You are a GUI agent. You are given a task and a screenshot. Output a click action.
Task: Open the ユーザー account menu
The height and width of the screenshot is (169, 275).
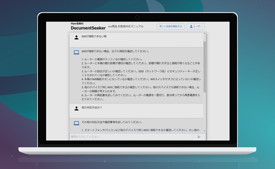(196, 27)
